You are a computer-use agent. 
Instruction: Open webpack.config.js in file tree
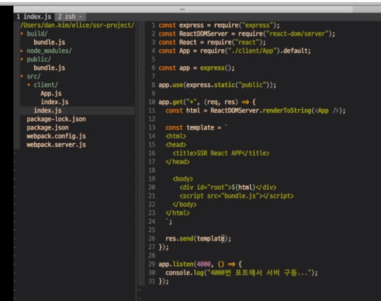(56, 136)
